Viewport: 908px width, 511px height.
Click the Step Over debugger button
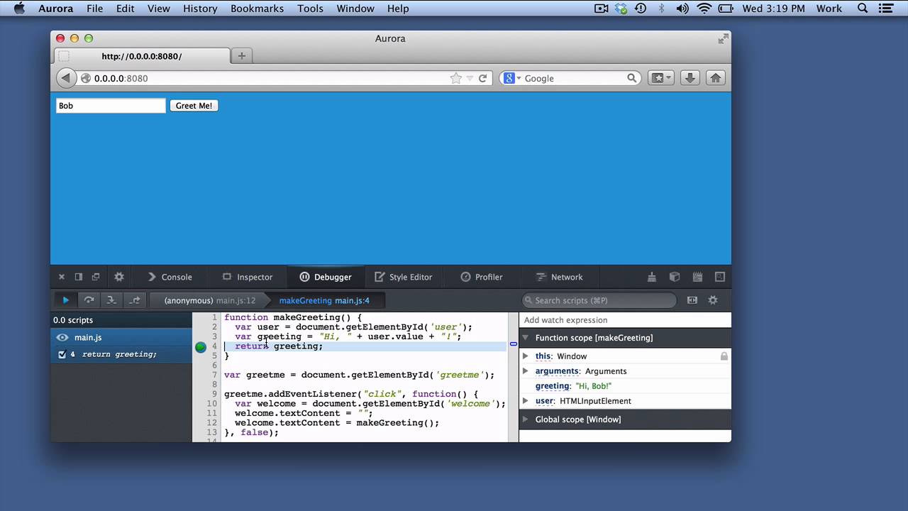(x=89, y=300)
